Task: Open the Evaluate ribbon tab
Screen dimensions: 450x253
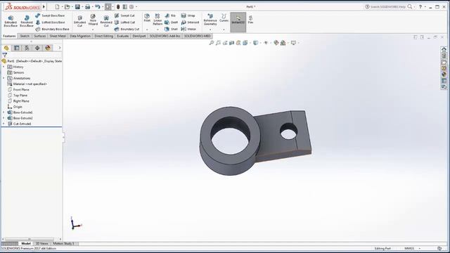Action: (123, 36)
